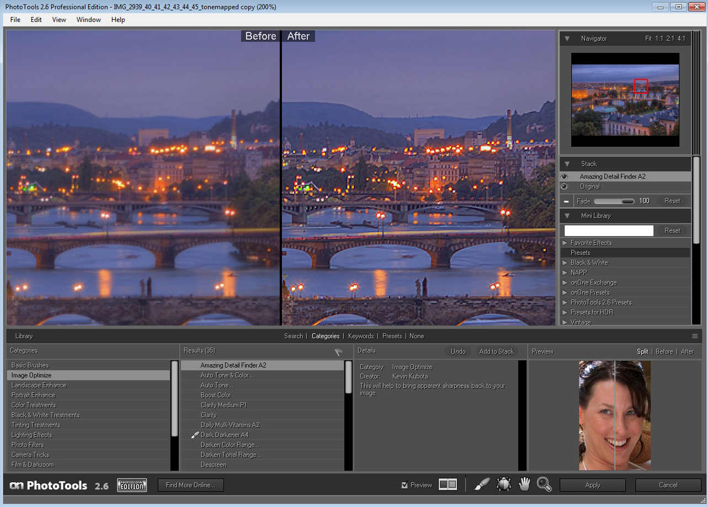
Task: Uncheck the Preview checkbox
Action: coord(404,485)
